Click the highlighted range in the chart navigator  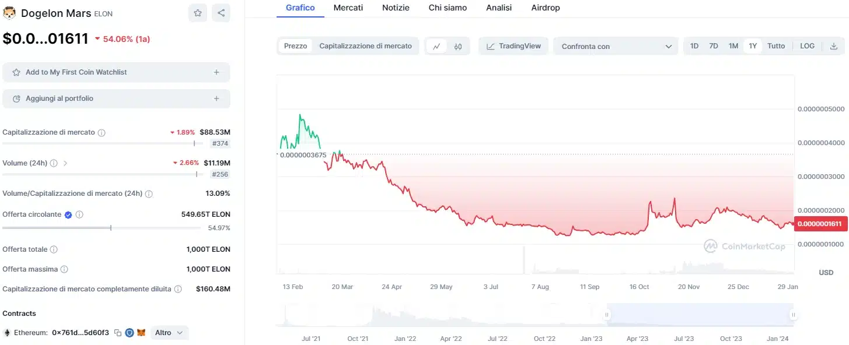tap(700, 315)
